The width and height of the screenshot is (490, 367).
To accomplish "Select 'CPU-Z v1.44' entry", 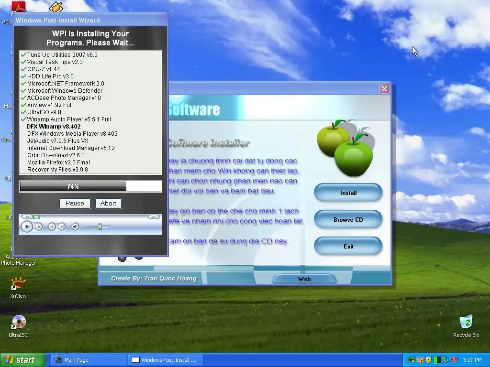I will pyautogui.click(x=44, y=69).
